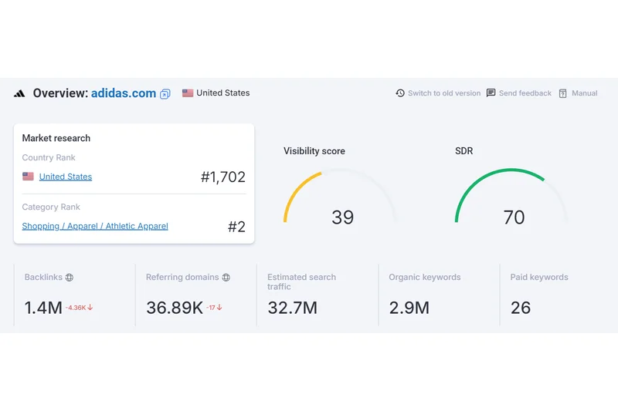Click Switch to old version
The width and height of the screenshot is (618, 411).
(444, 93)
